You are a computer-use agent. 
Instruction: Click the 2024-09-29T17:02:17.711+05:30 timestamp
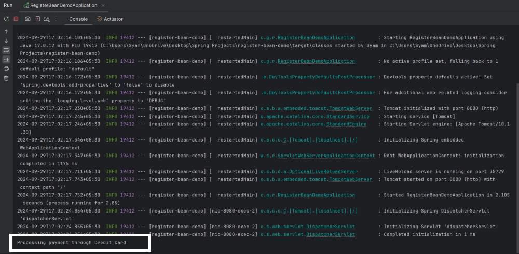pos(59,172)
